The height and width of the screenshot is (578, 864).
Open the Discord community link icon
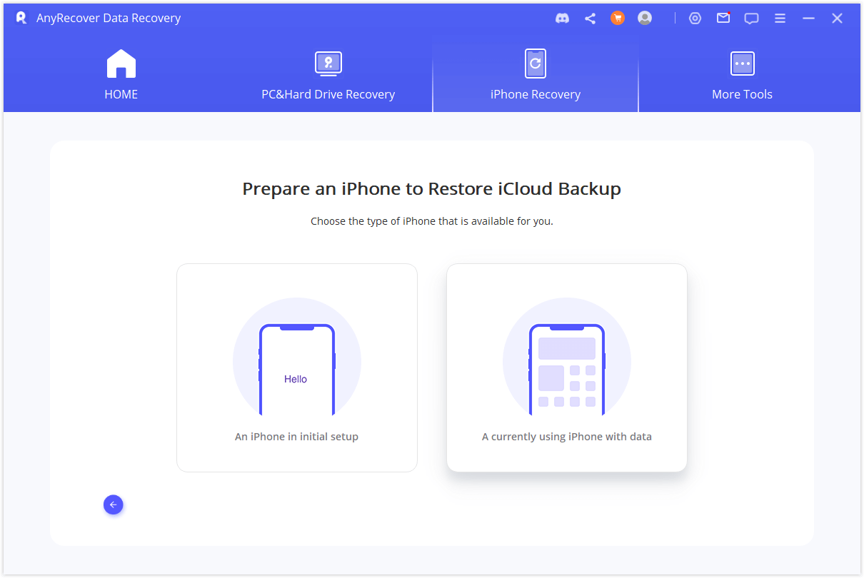click(x=562, y=19)
